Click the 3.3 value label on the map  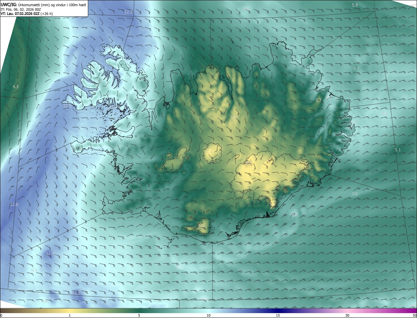[x=318, y=100]
